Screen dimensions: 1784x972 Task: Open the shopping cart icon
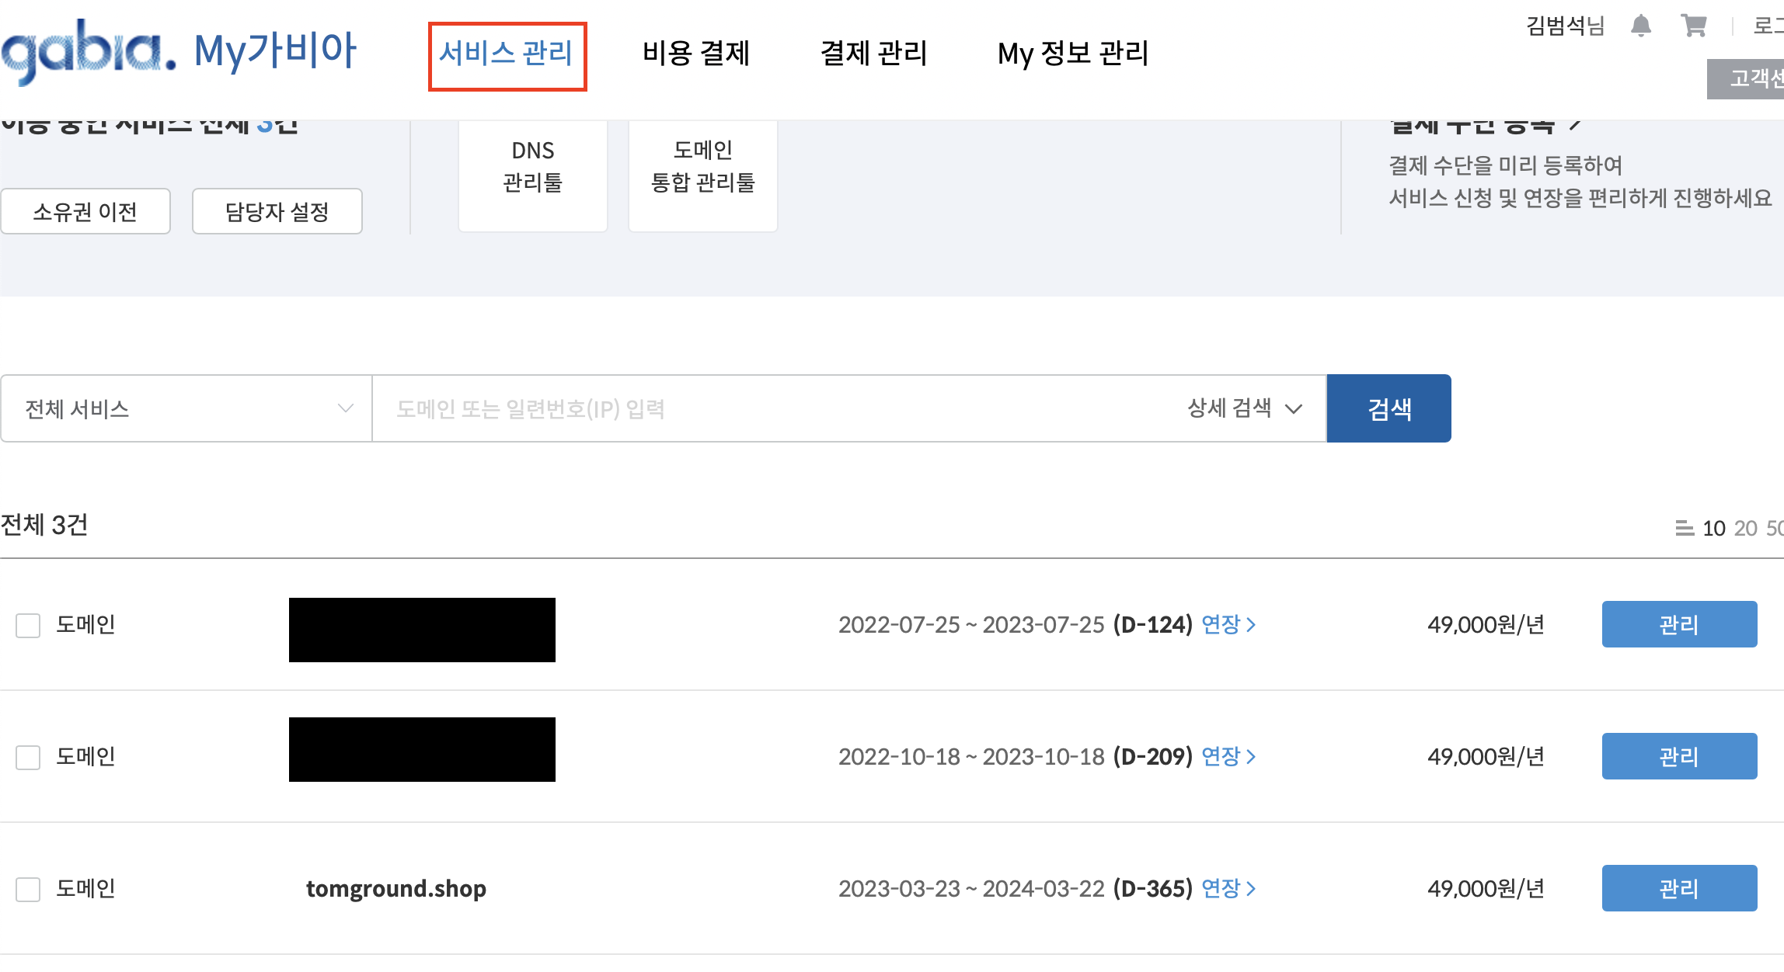tap(1694, 26)
